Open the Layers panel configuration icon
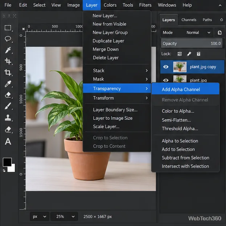The height and width of the screenshot is (226, 226). (222, 20)
